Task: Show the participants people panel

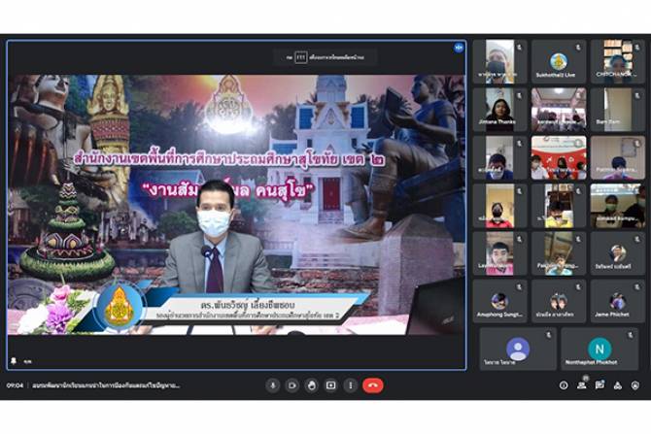Action: click(x=582, y=385)
